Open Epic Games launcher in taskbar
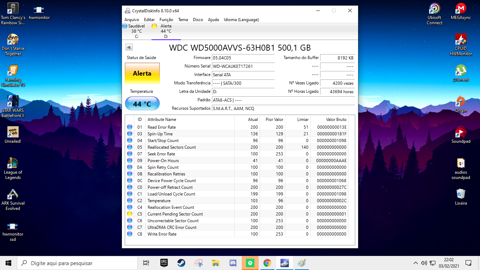The height and width of the screenshot is (270, 480). pyautogui.click(x=164, y=263)
